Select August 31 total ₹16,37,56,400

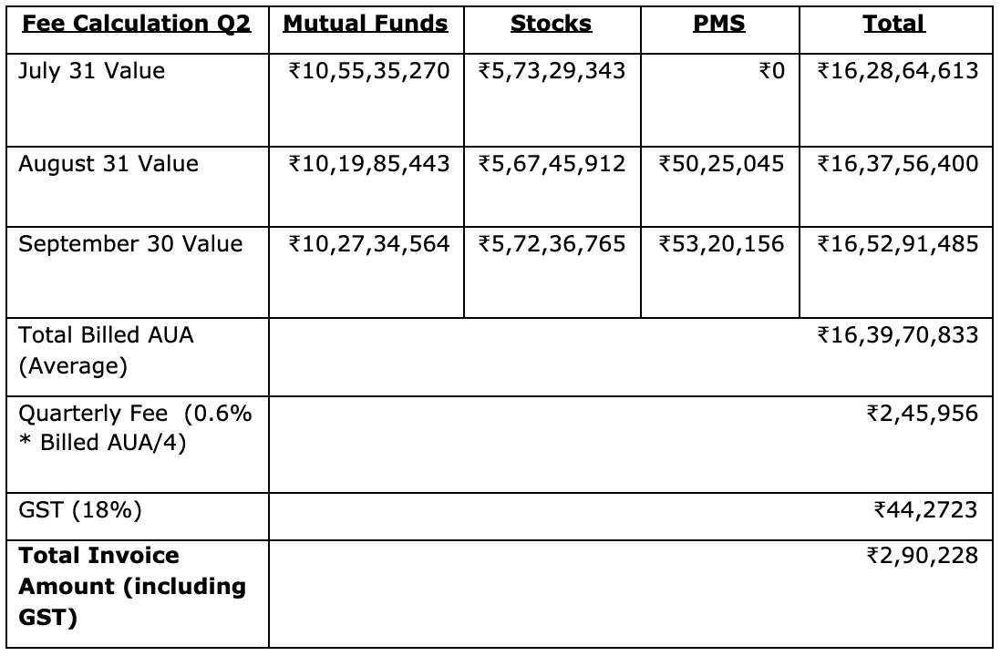(x=897, y=164)
